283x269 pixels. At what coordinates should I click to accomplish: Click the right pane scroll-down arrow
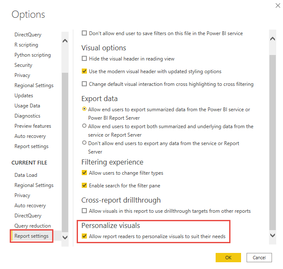273,235
